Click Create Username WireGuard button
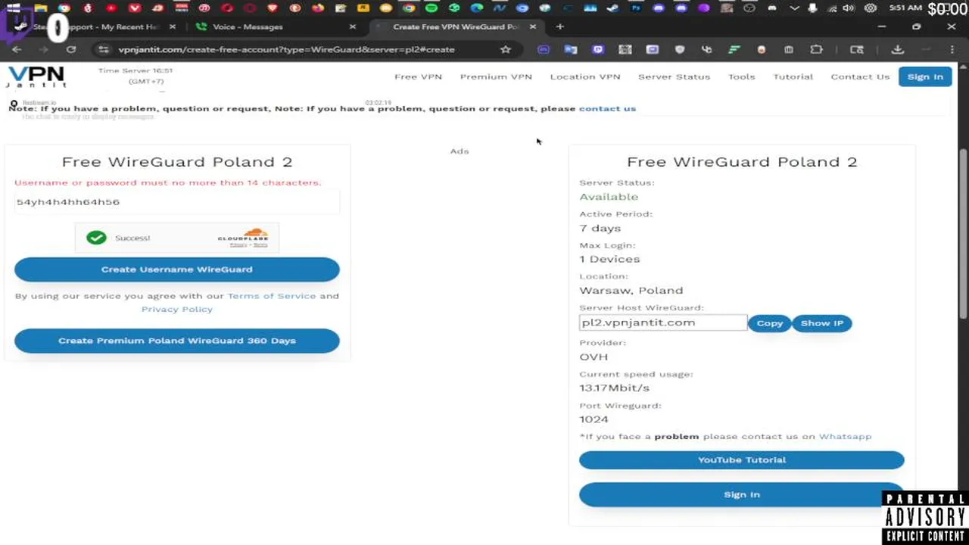The height and width of the screenshot is (545, 969). pos(177,269)
